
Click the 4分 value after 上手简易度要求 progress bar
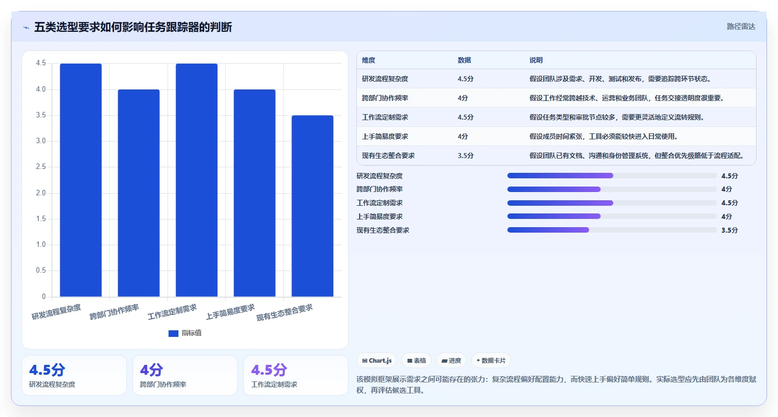click(727, 217)
